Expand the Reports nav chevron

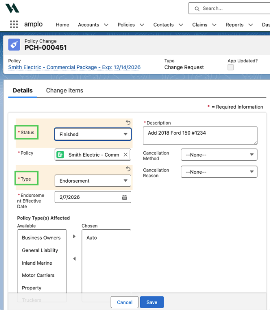coord(251,25)
